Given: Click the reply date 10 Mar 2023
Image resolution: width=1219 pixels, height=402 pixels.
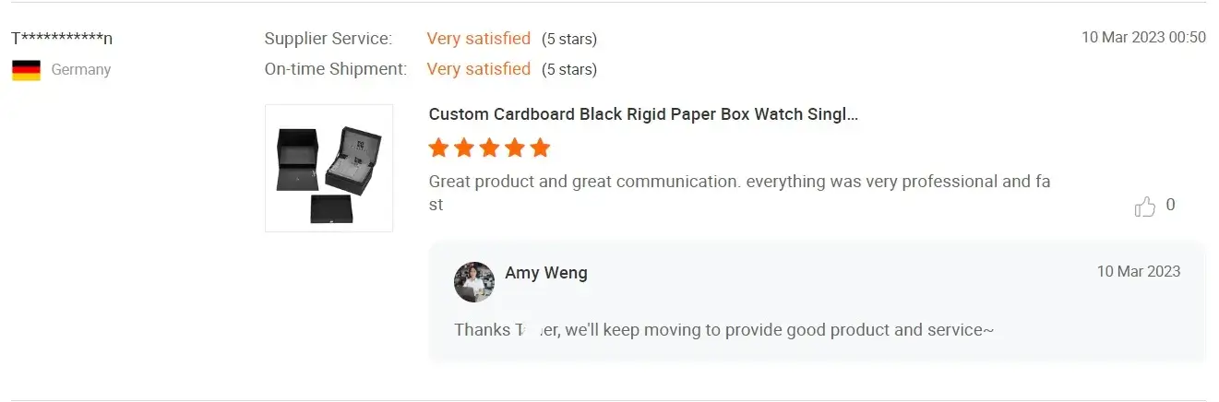Looking at the screenshot, I should [1138, 271].
